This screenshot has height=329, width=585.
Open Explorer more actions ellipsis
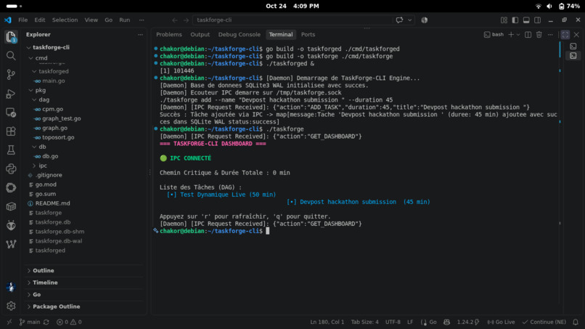(x=140, y=34)
